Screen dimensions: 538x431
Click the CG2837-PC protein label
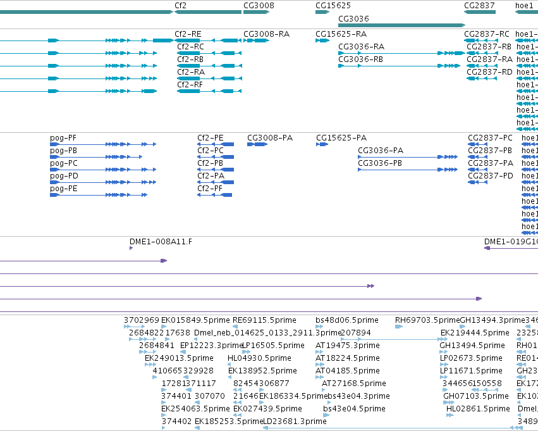pos(490,138)
